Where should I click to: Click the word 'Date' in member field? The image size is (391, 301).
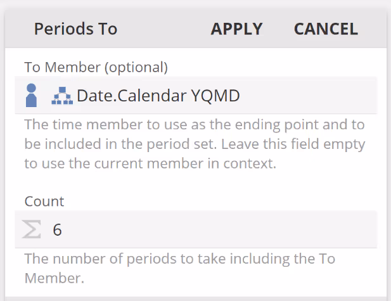[x=93, y=96]
